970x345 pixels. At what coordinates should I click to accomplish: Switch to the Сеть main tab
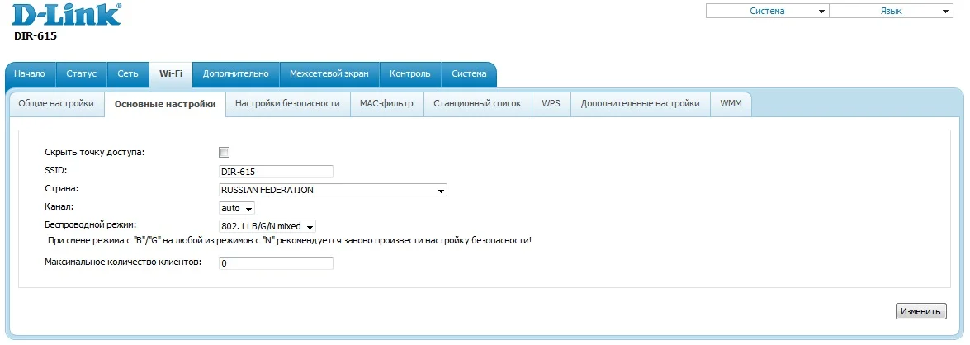[128, 74]
